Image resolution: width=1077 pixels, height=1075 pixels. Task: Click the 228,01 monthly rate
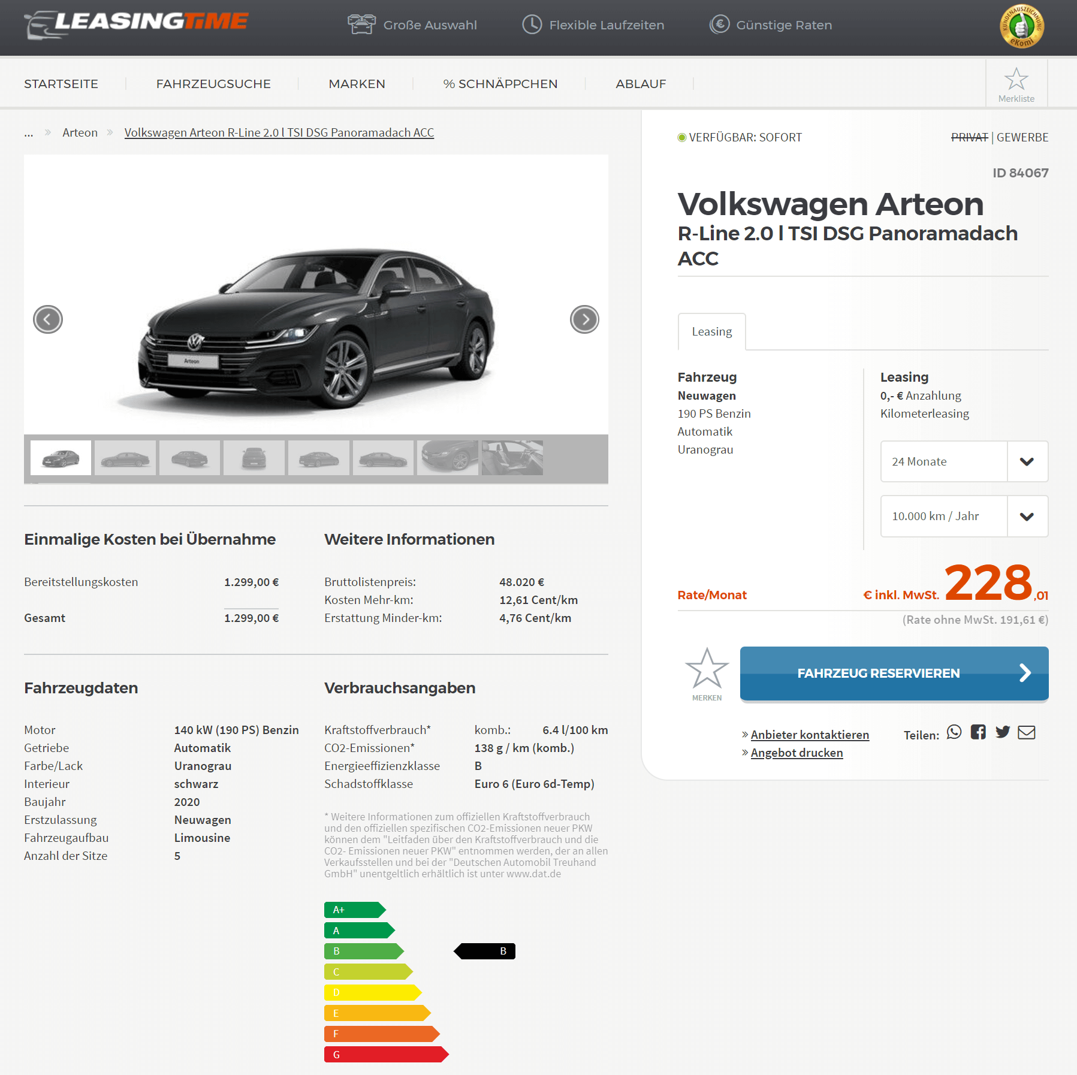tap(996, 583)
